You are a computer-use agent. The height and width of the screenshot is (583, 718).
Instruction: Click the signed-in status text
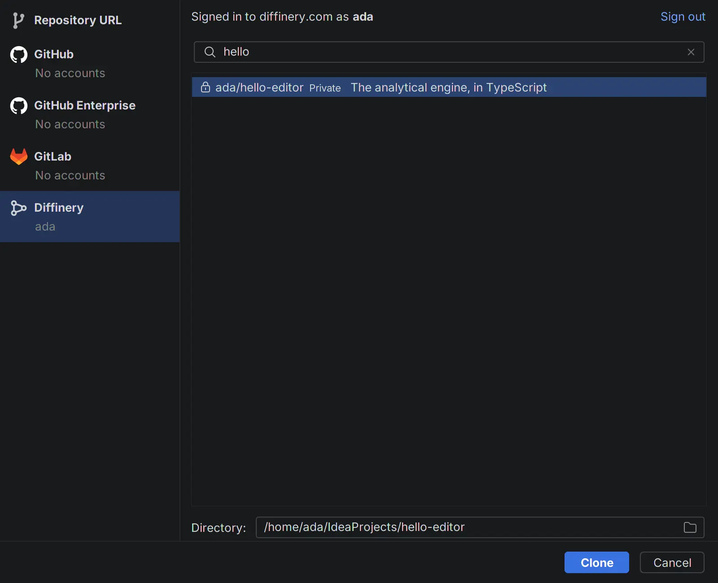click(x=282, y=17)
